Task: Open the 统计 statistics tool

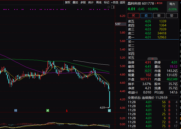Action: (91, 2)
